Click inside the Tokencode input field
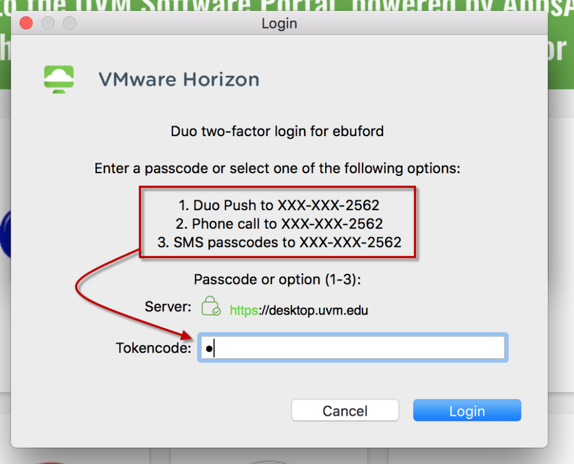Screen dimensions: 574x464 353,347
